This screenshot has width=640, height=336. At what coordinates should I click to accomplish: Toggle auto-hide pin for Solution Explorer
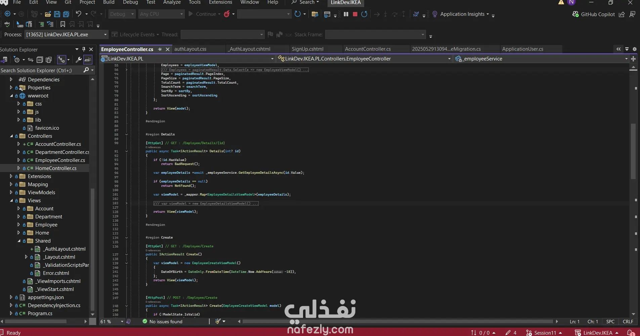pos(84,49)
